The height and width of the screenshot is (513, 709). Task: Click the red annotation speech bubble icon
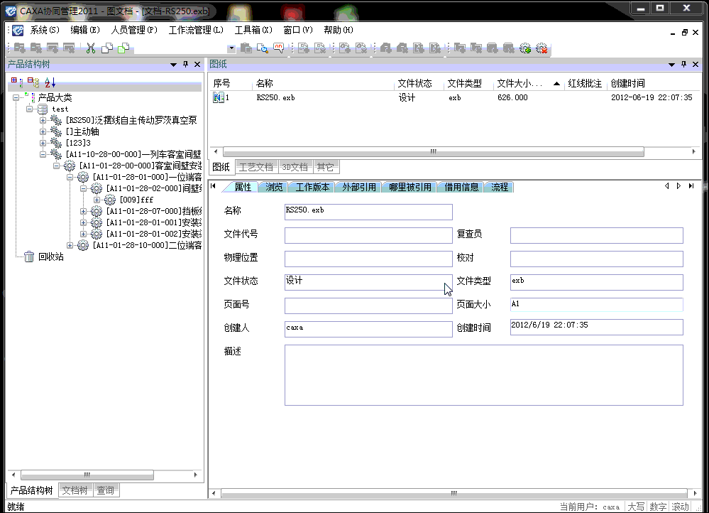point(279,48)
